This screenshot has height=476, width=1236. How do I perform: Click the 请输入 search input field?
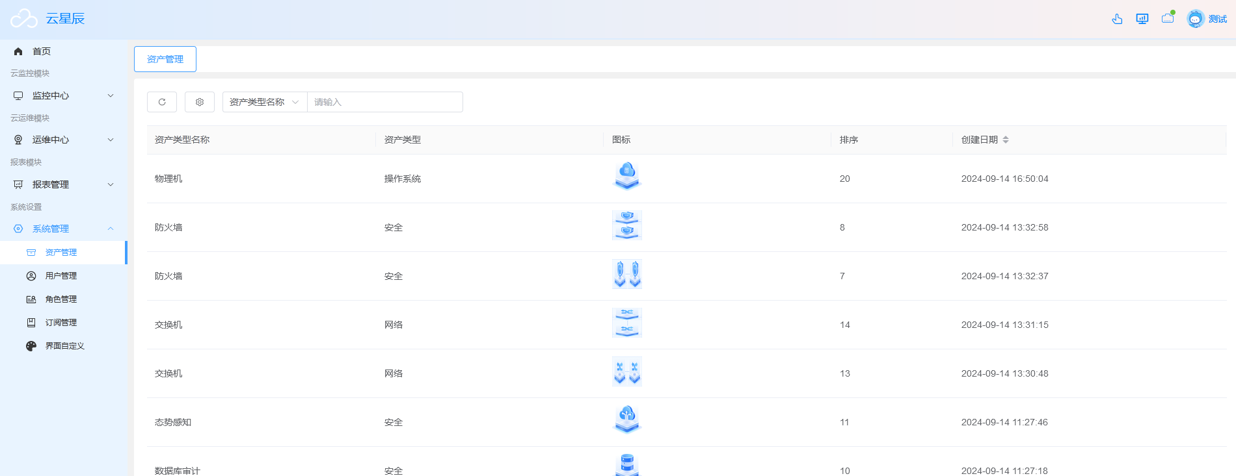[x=385, y=102]
